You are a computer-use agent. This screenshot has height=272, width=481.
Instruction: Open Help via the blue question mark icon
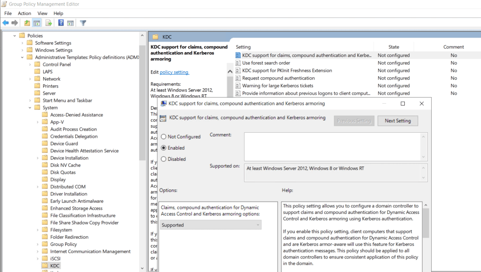[x=61, y=23]
